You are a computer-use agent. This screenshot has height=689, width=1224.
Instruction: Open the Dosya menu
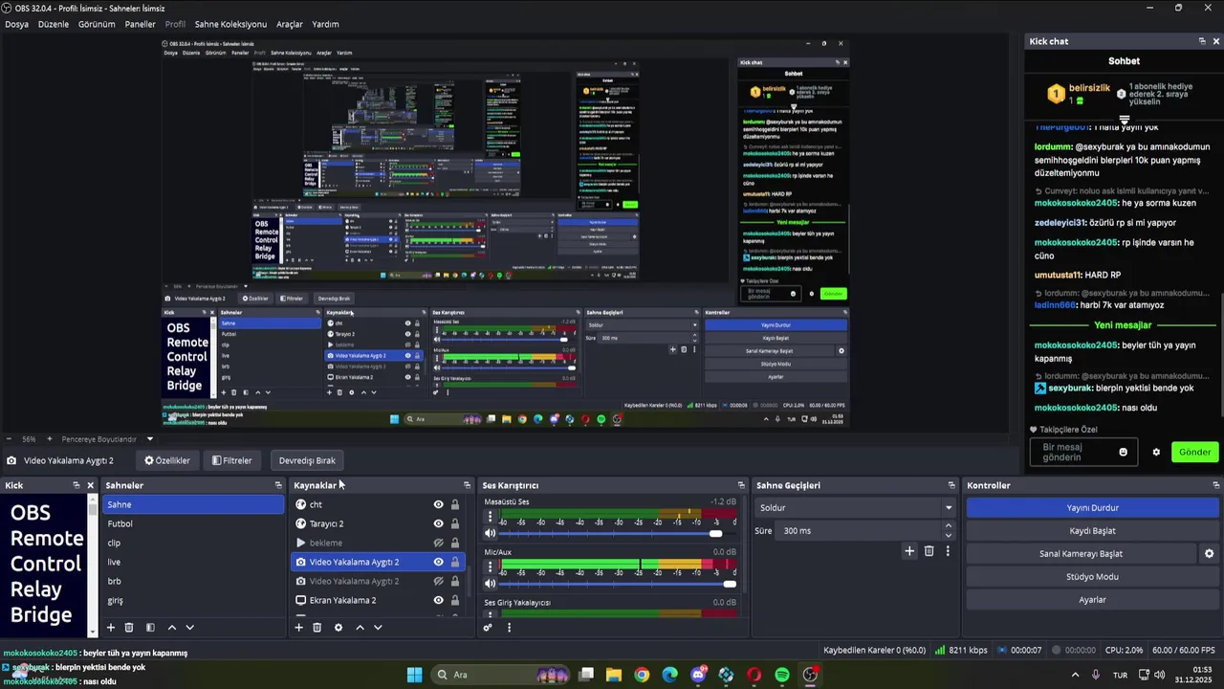click(16, 24)
